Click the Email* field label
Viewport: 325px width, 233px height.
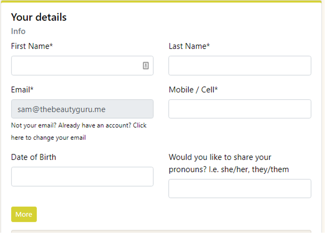(x=22, y=90)
